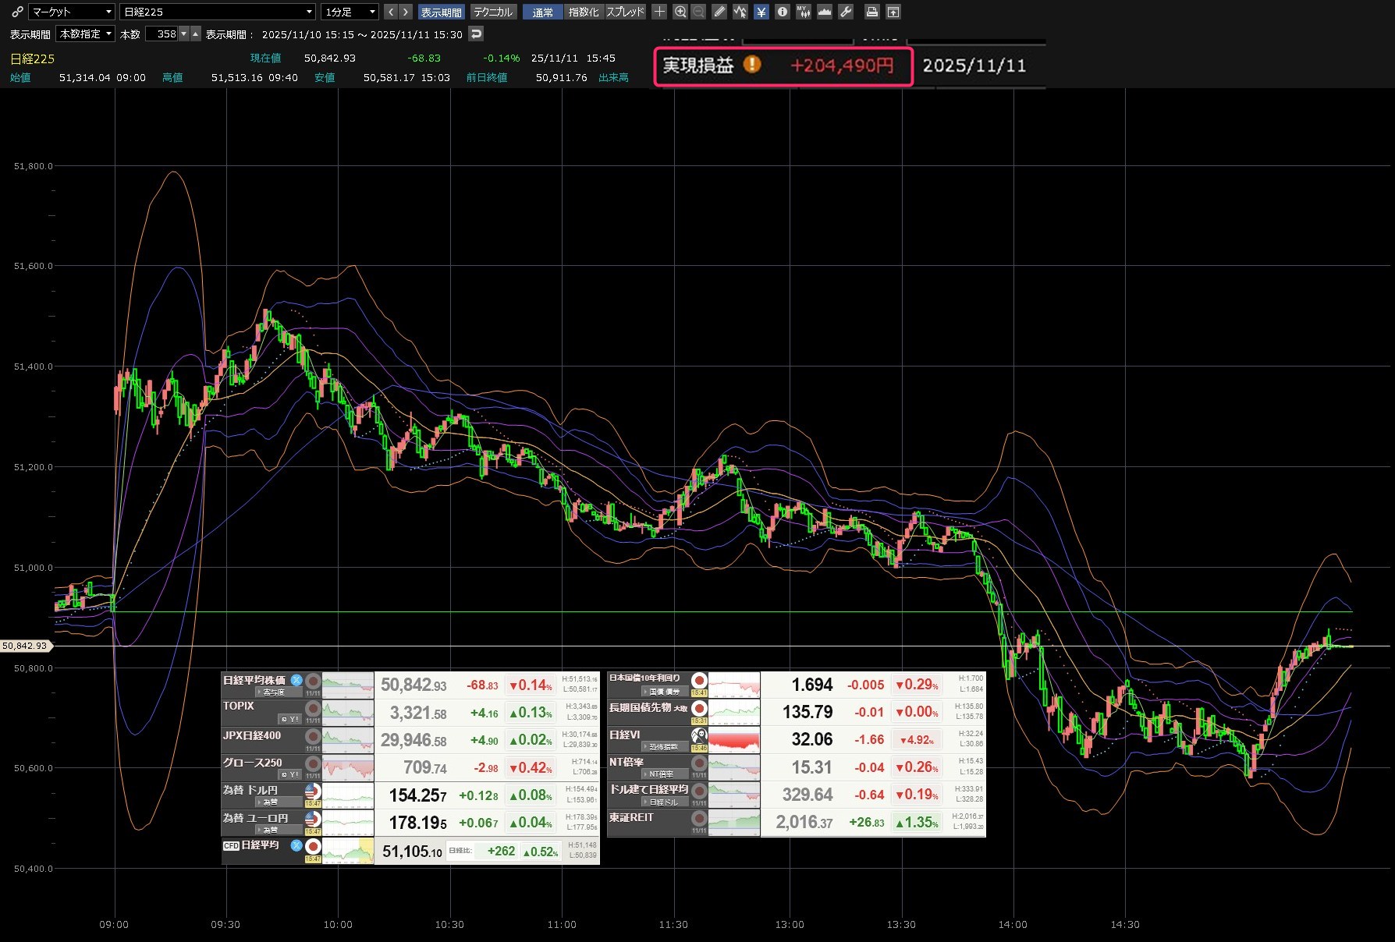The height and width of the screenshot is (942, 1395).
Task: Select the 表示期間 tab
Action: tap(442, 12)
